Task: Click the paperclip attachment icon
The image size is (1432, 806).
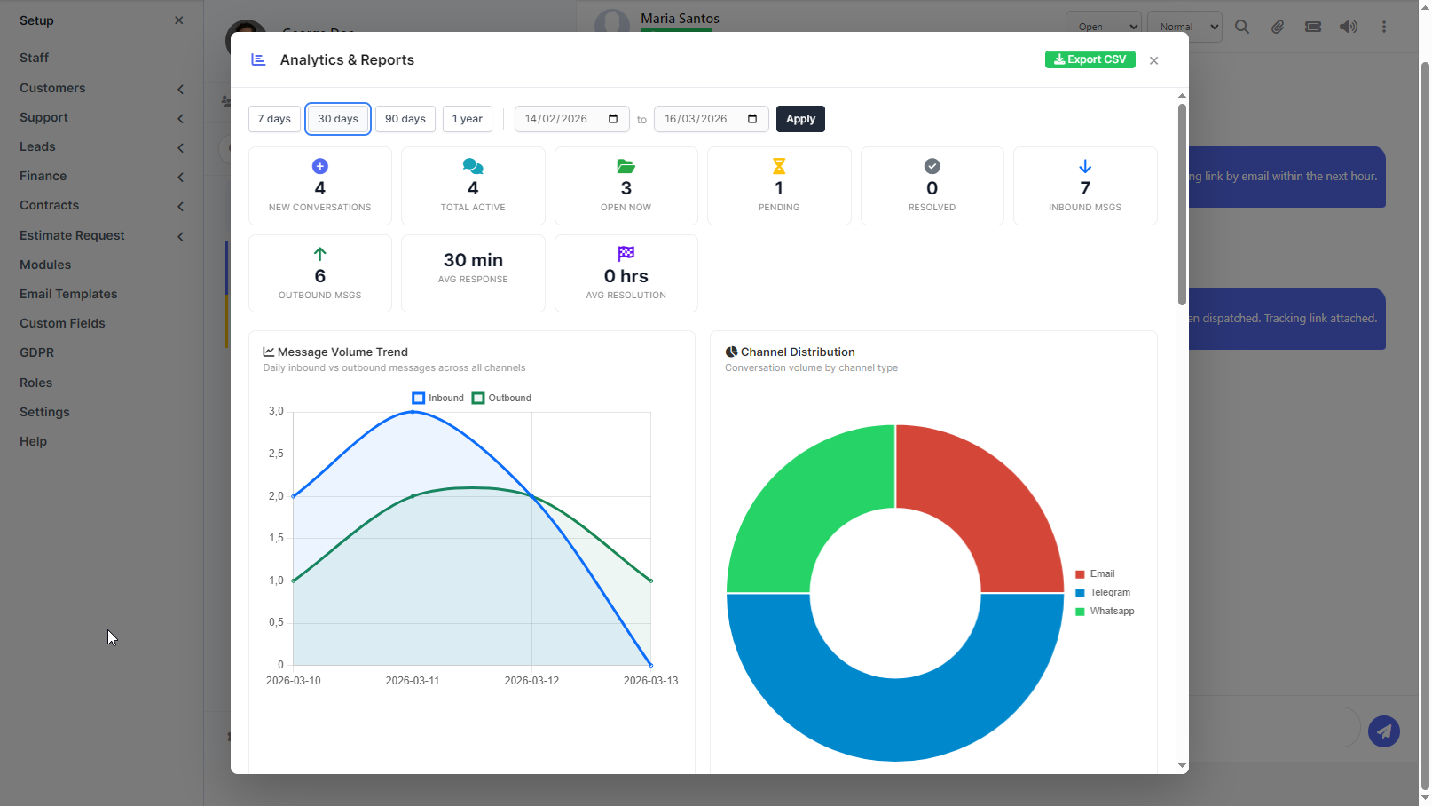Action: tap(1278, 27)
